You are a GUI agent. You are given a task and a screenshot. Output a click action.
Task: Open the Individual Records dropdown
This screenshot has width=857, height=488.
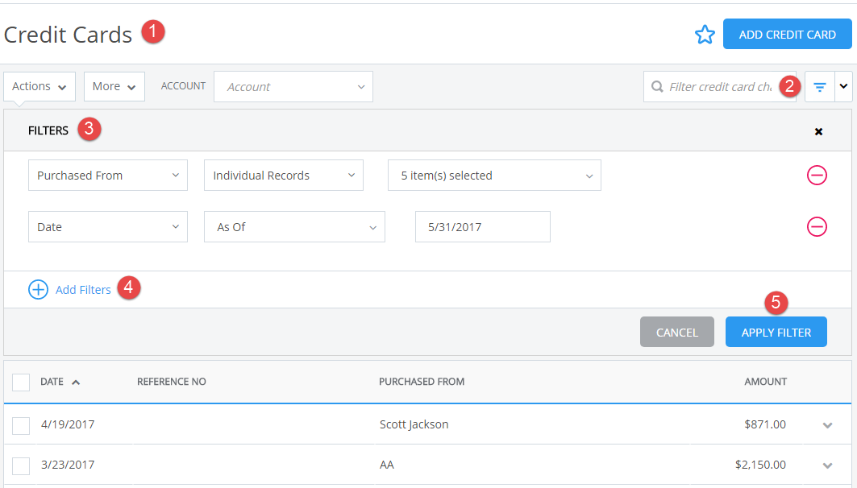[284, 176]
